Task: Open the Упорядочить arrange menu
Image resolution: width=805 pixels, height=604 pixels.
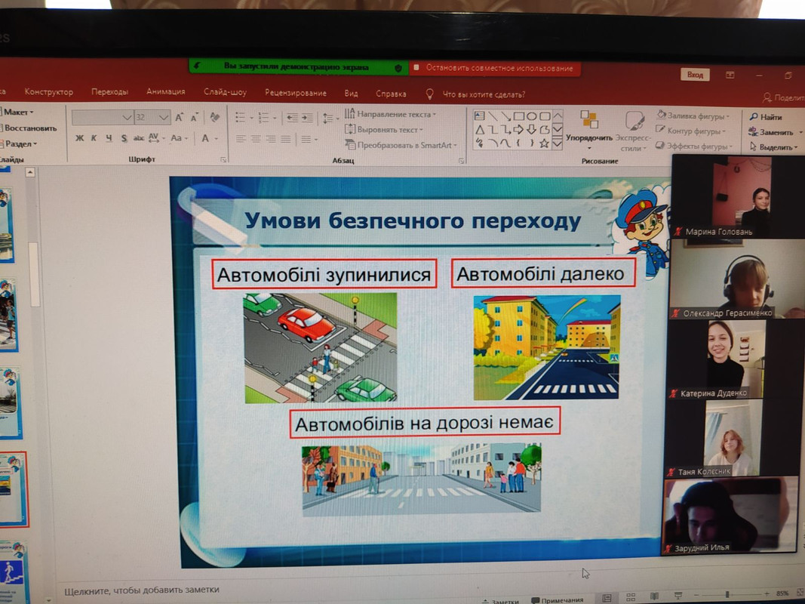Action: coord(589,130)
